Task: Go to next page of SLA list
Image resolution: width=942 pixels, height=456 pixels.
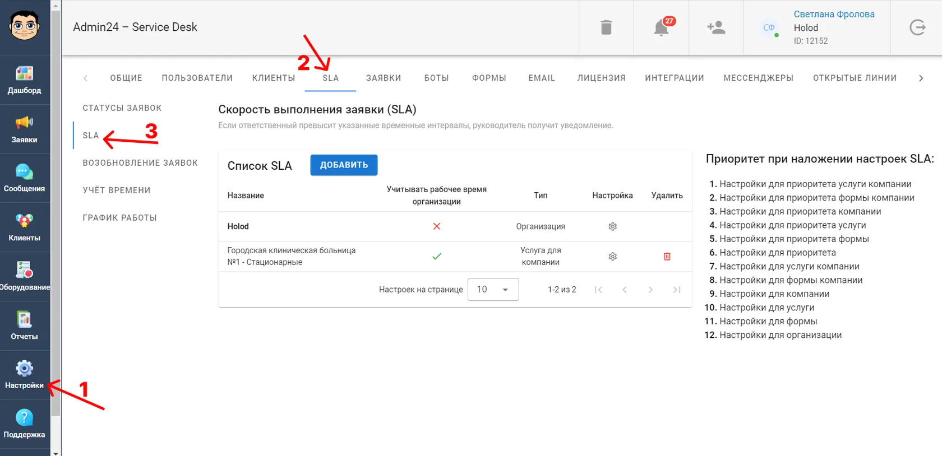Action: coord(650,290)
